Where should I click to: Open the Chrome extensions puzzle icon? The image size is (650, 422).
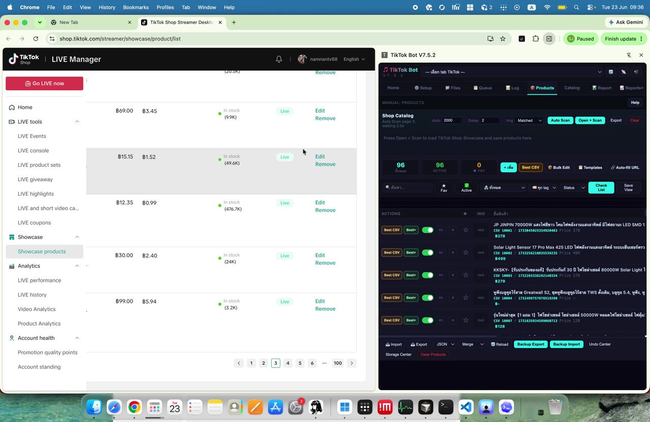[x=535, y=39]
